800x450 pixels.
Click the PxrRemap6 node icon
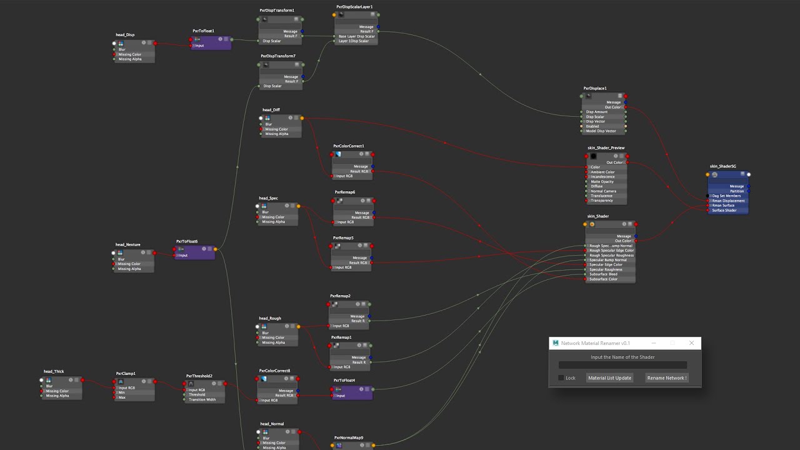[339, 200]
